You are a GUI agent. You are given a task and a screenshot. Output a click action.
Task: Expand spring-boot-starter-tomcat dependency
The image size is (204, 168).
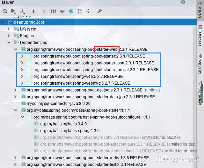click(22, 70)
